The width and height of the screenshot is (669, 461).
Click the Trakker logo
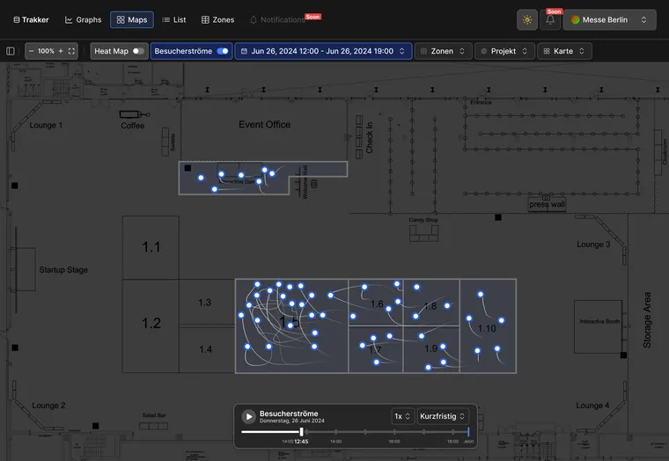pos(31,19)
